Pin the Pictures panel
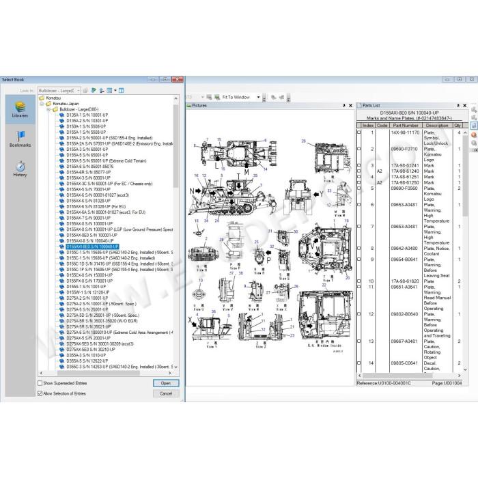Viewport: 478px width, 478px height. click(344, 105)
